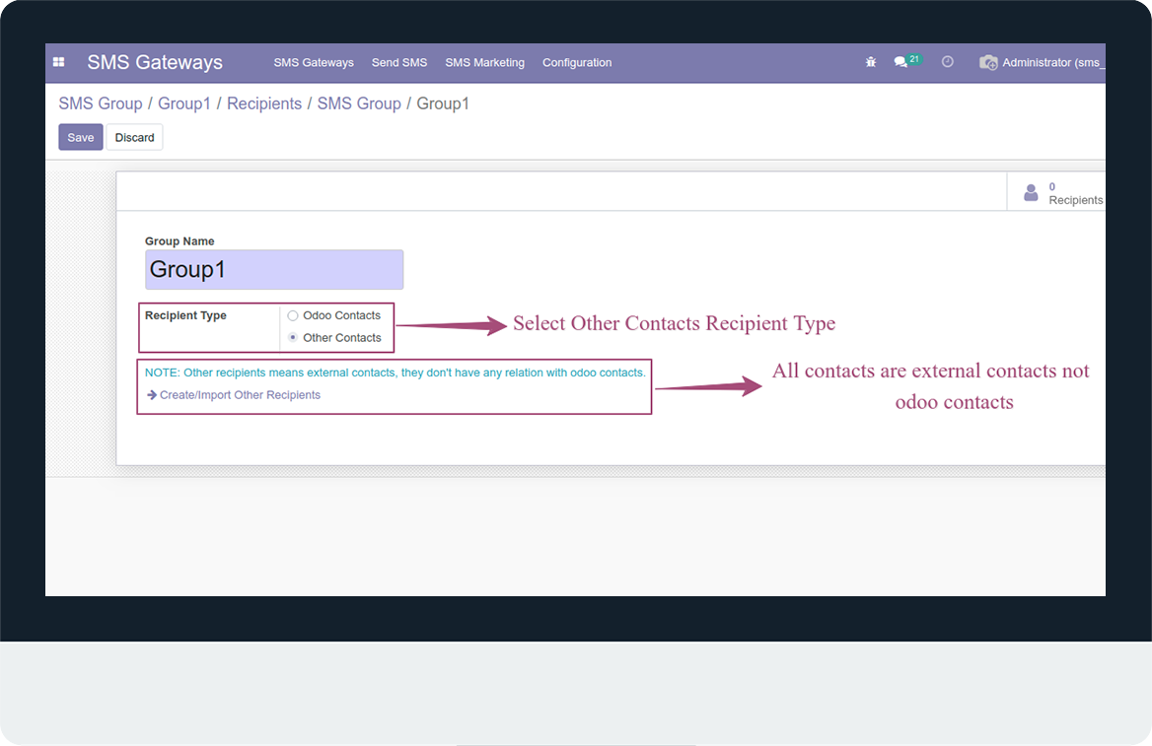1152x746 pixels.
Task: Click the Administrator camera avatar icon
Action: 988,62
